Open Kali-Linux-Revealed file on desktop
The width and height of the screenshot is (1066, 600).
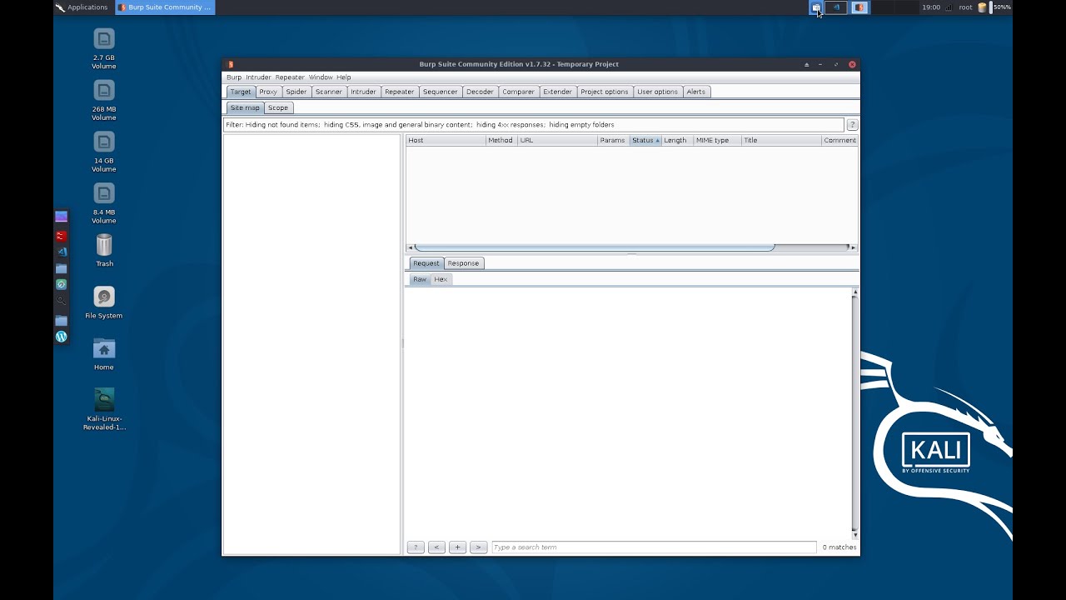[104, 409]
